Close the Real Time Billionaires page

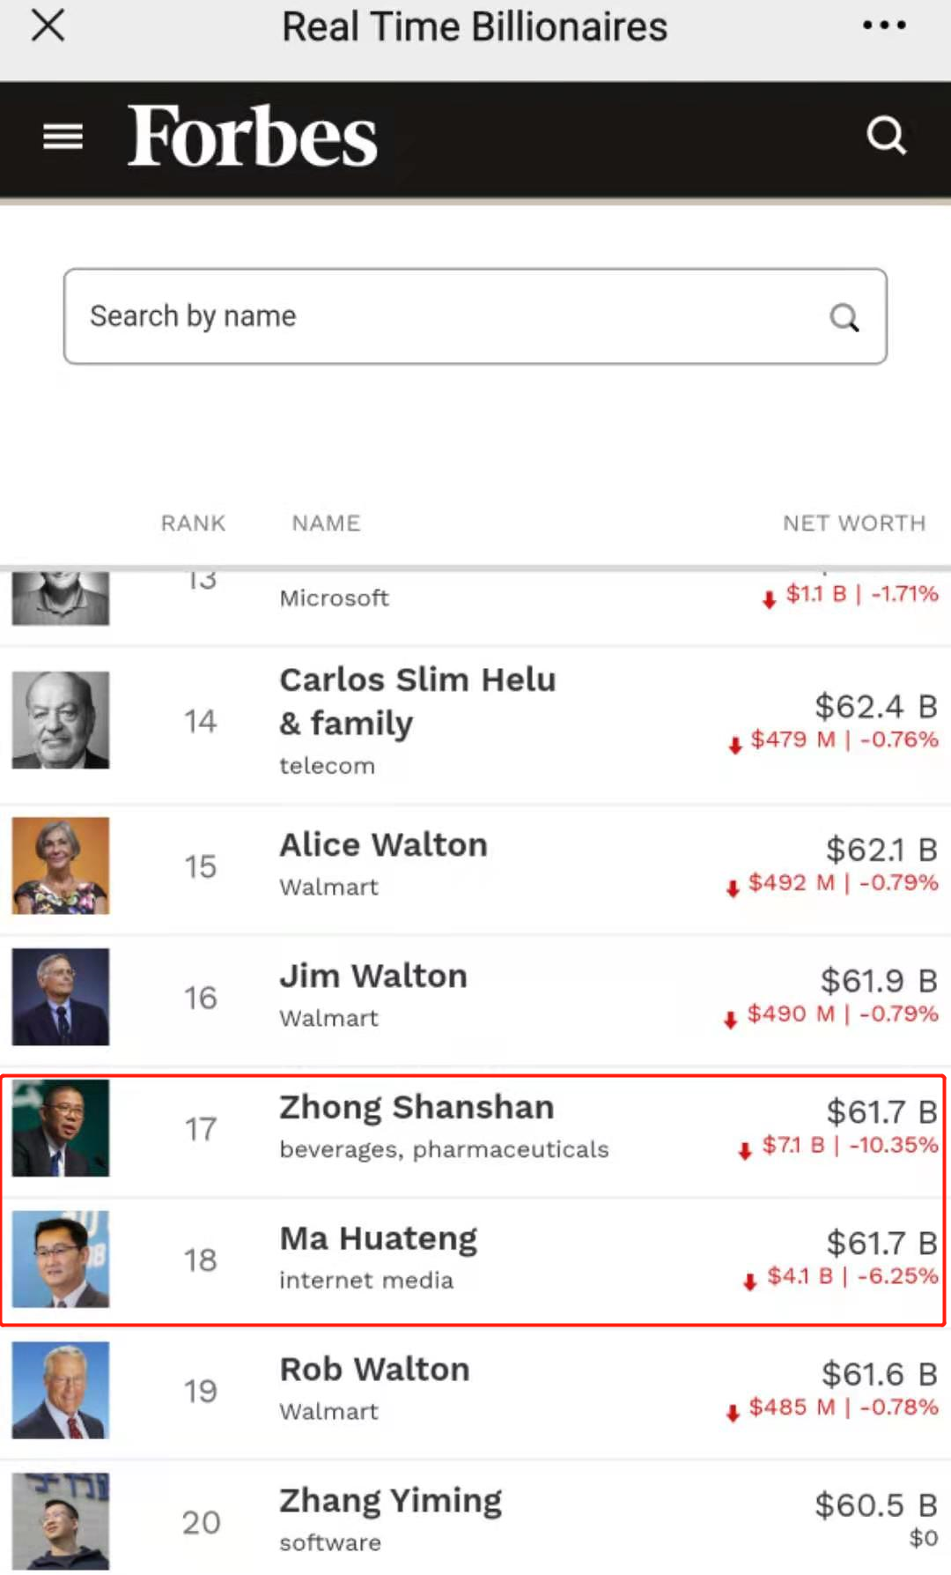(48, 26)
